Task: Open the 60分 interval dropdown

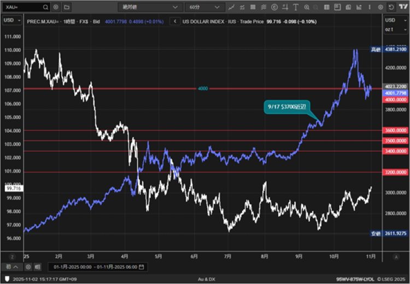Action: pyautogui.click(x=204, y=8)
